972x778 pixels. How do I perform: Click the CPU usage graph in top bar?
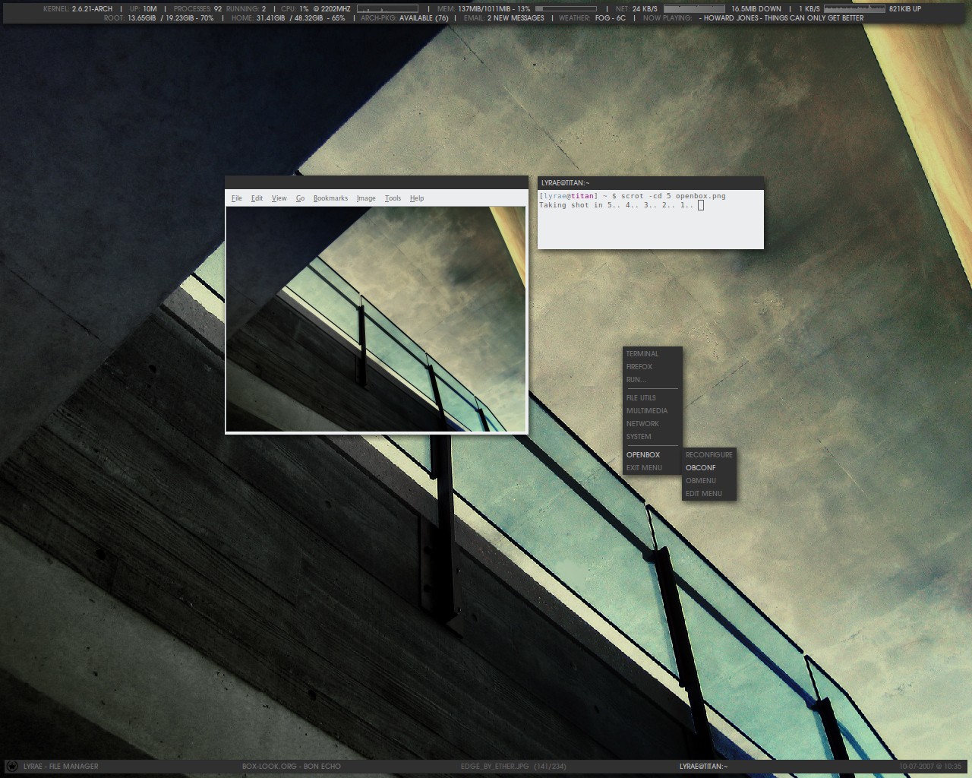tap(387, 9)
